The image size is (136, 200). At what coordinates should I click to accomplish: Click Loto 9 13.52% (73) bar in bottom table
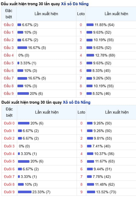tap(91, 192)
